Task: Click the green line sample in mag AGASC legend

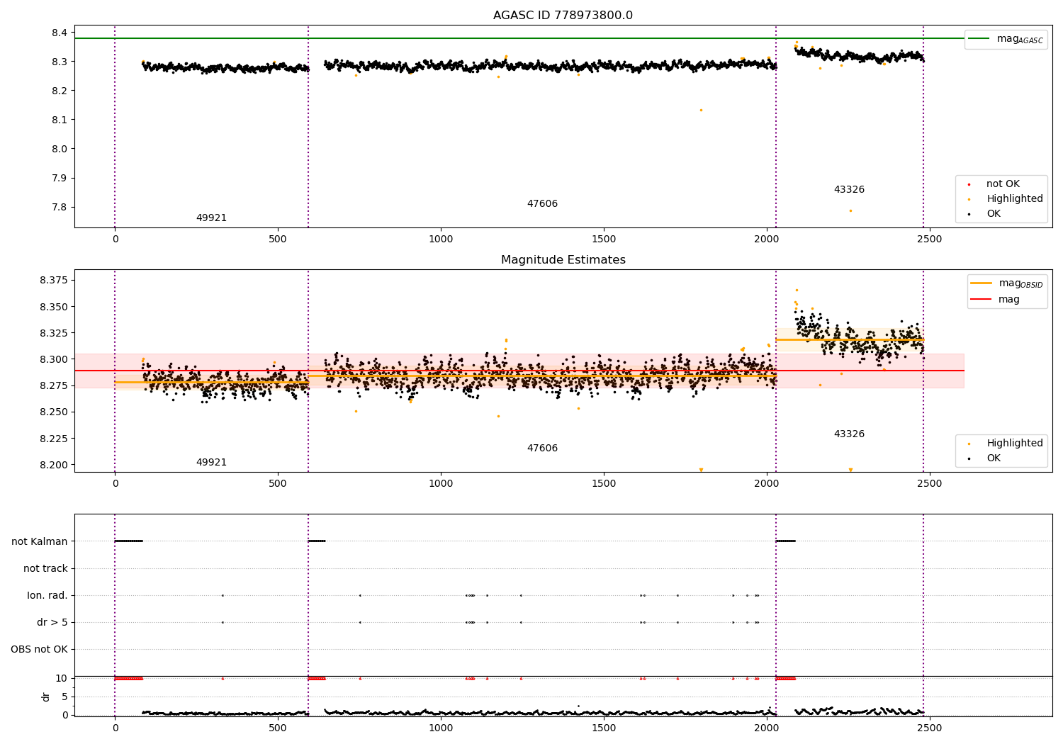Action: (x=979, y=39)
